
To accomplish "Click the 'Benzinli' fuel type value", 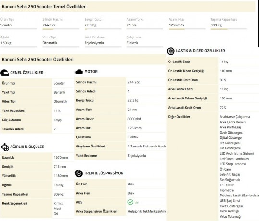I will (x=59, y=92).
